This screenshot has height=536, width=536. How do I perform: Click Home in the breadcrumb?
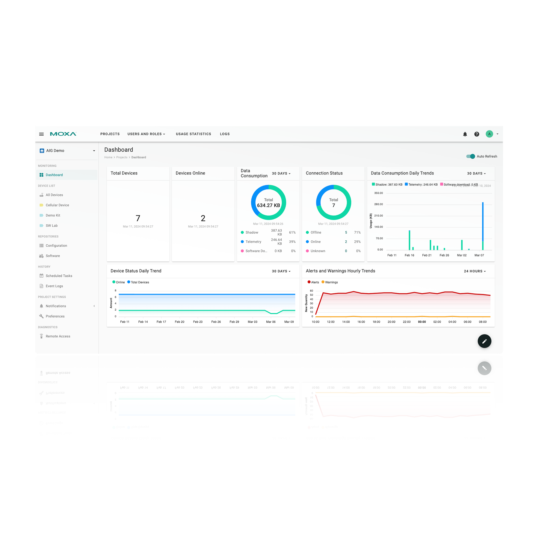tap(108, 157)
